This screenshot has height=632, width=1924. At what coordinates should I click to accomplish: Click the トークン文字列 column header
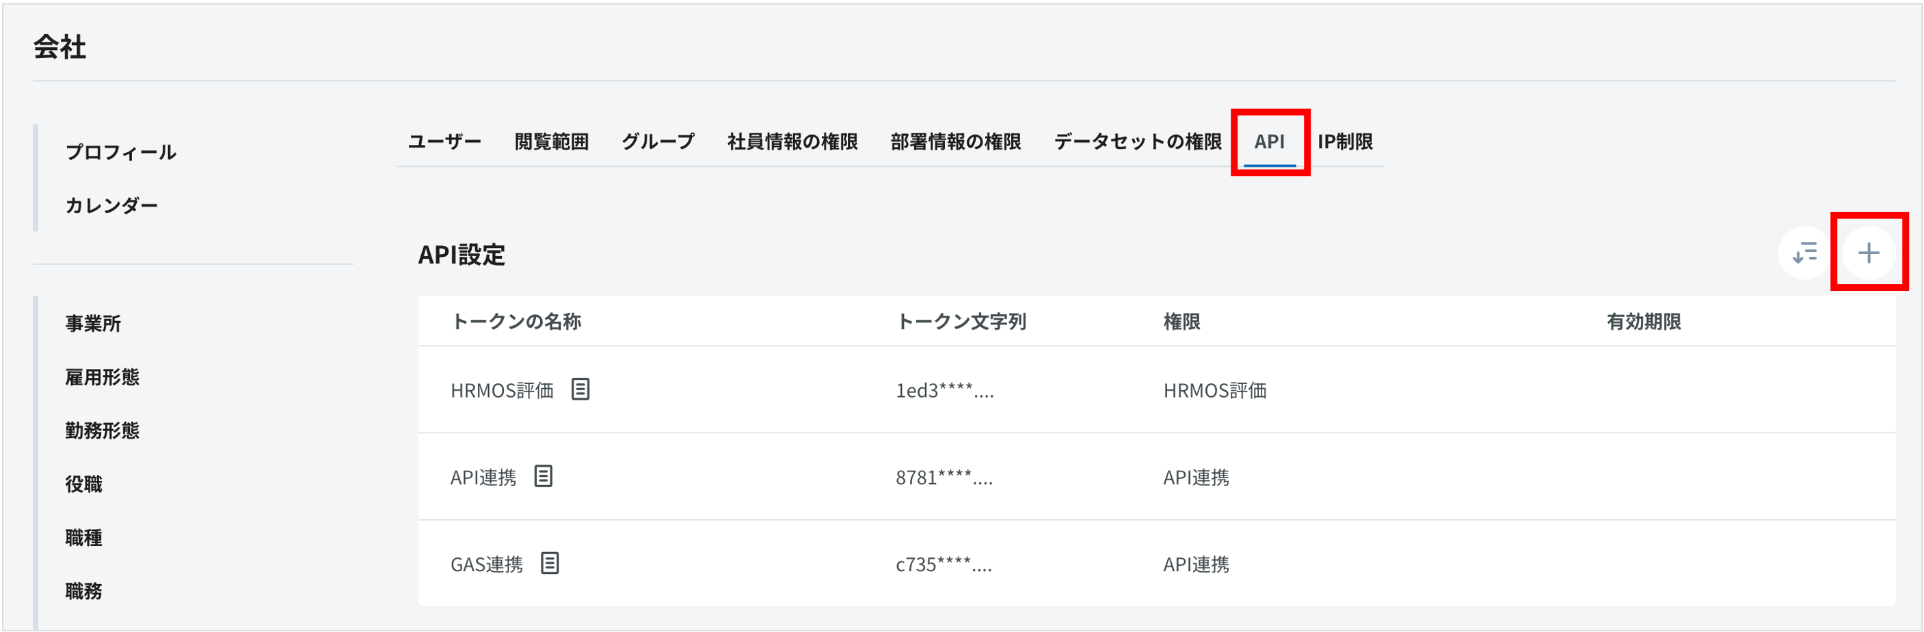(x=961, y=322)
